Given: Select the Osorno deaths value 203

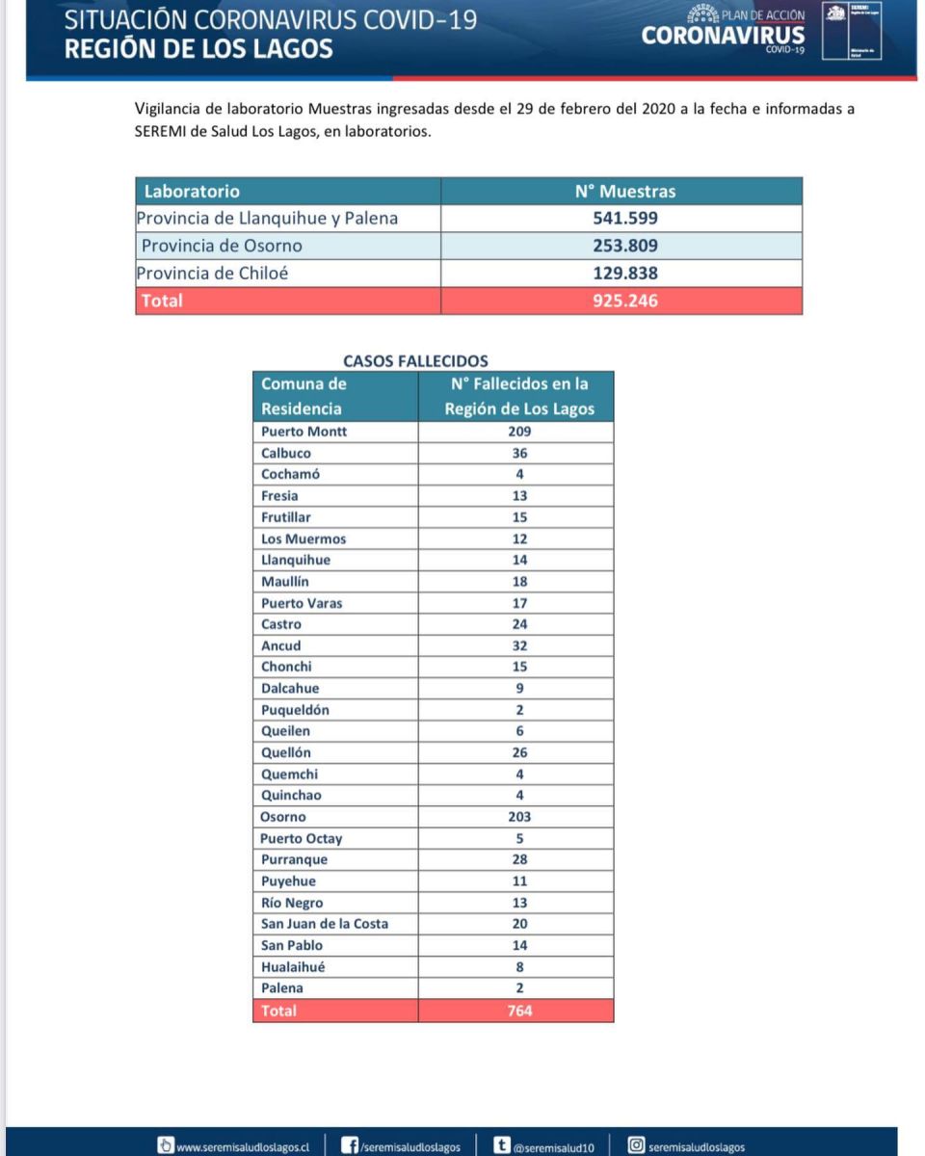Looking at the screenshot, I should [521, 817].
